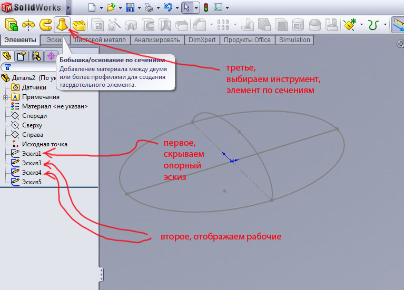
Task: Open the DimXpertManager crosshair tab
Action: click(51, 56)
